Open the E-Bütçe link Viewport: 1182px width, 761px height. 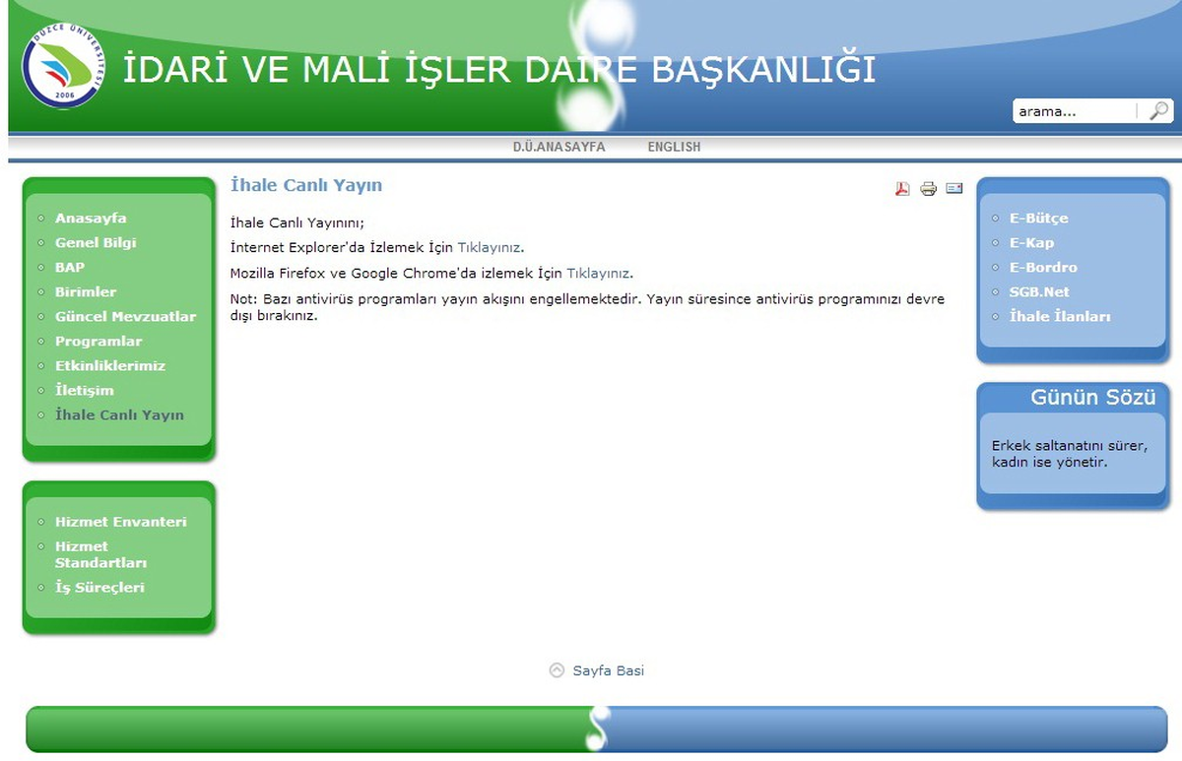coord(1038,219)
